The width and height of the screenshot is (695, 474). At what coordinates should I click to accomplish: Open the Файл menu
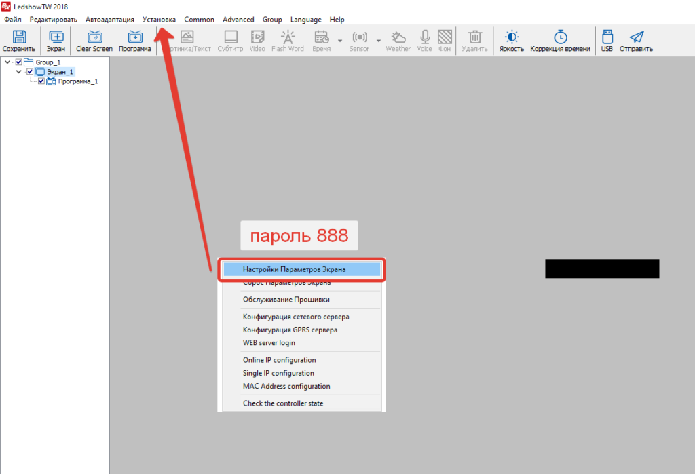click(x=13, y=20)
